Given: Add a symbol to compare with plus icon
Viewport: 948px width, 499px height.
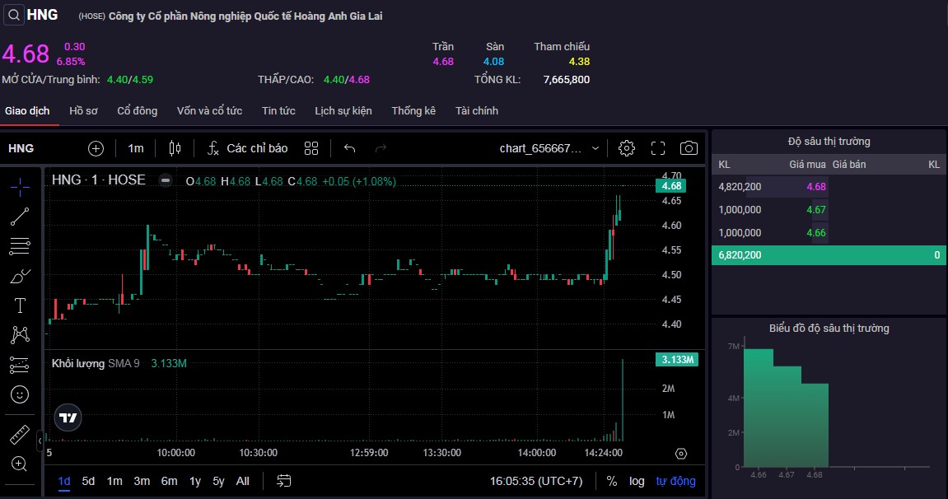Looking at the screenshot, I should tap(96, 148).
